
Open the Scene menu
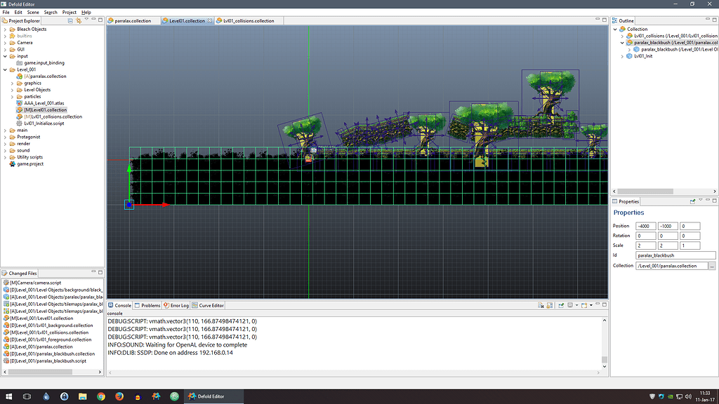(x=32, y=12)
